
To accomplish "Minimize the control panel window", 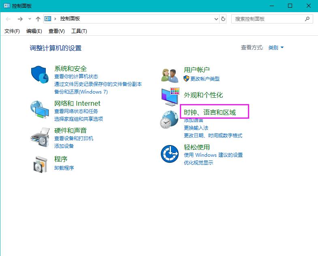I will pos(272,6).
